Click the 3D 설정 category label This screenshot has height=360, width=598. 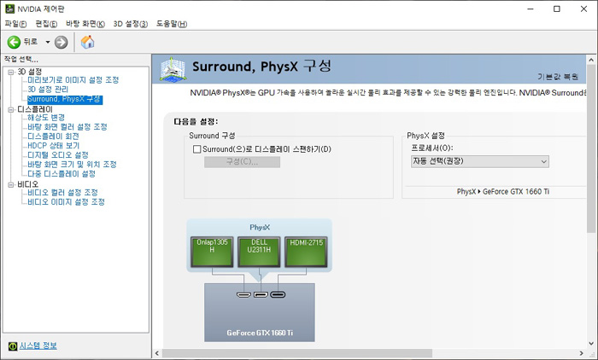30,72
